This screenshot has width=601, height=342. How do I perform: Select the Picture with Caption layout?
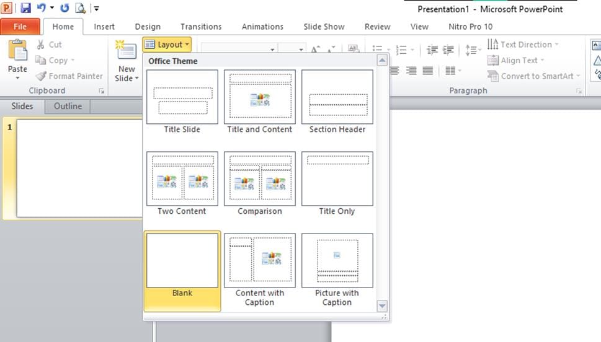click(337, 261)
